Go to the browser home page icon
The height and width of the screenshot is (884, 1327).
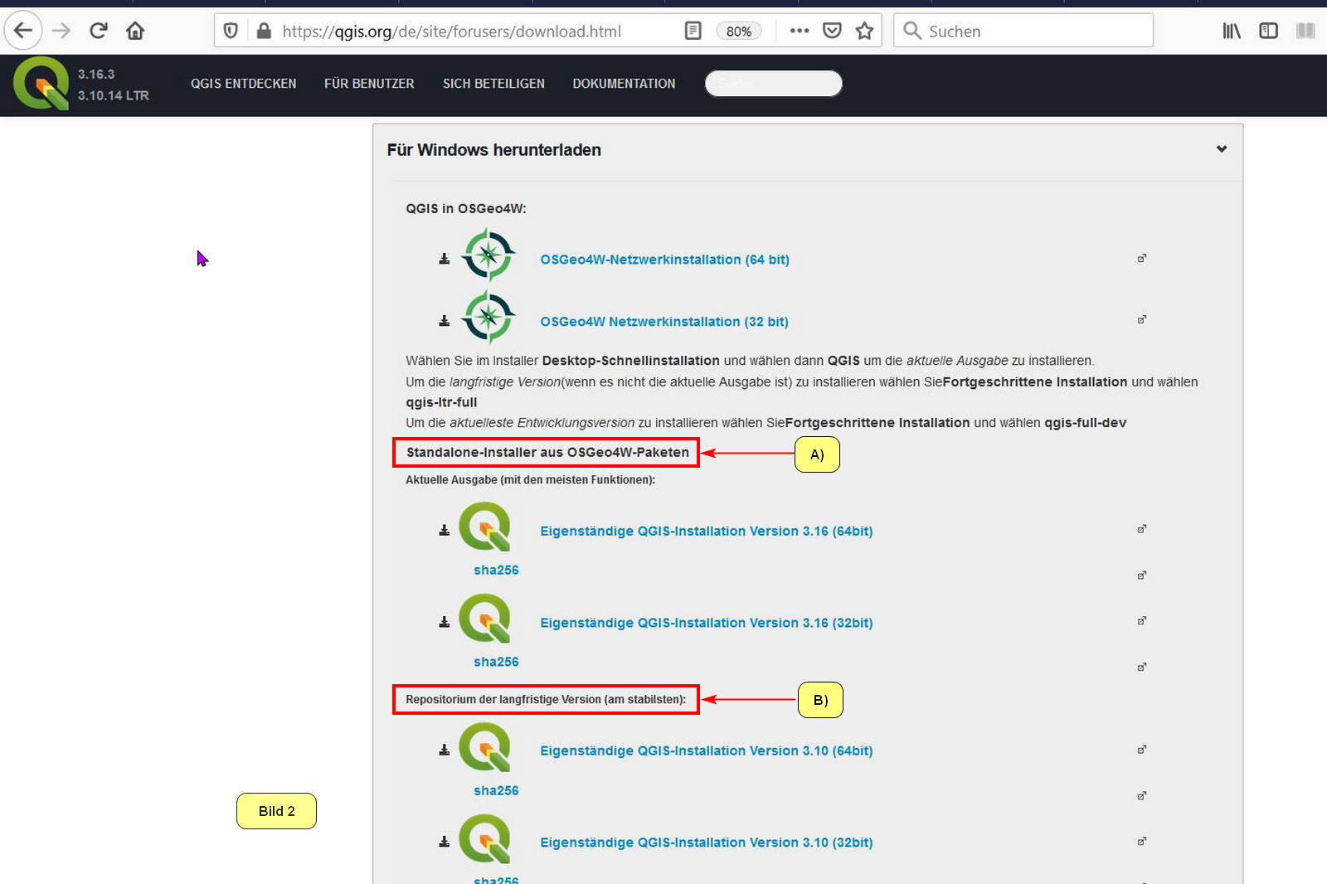(x=135, y=32)
